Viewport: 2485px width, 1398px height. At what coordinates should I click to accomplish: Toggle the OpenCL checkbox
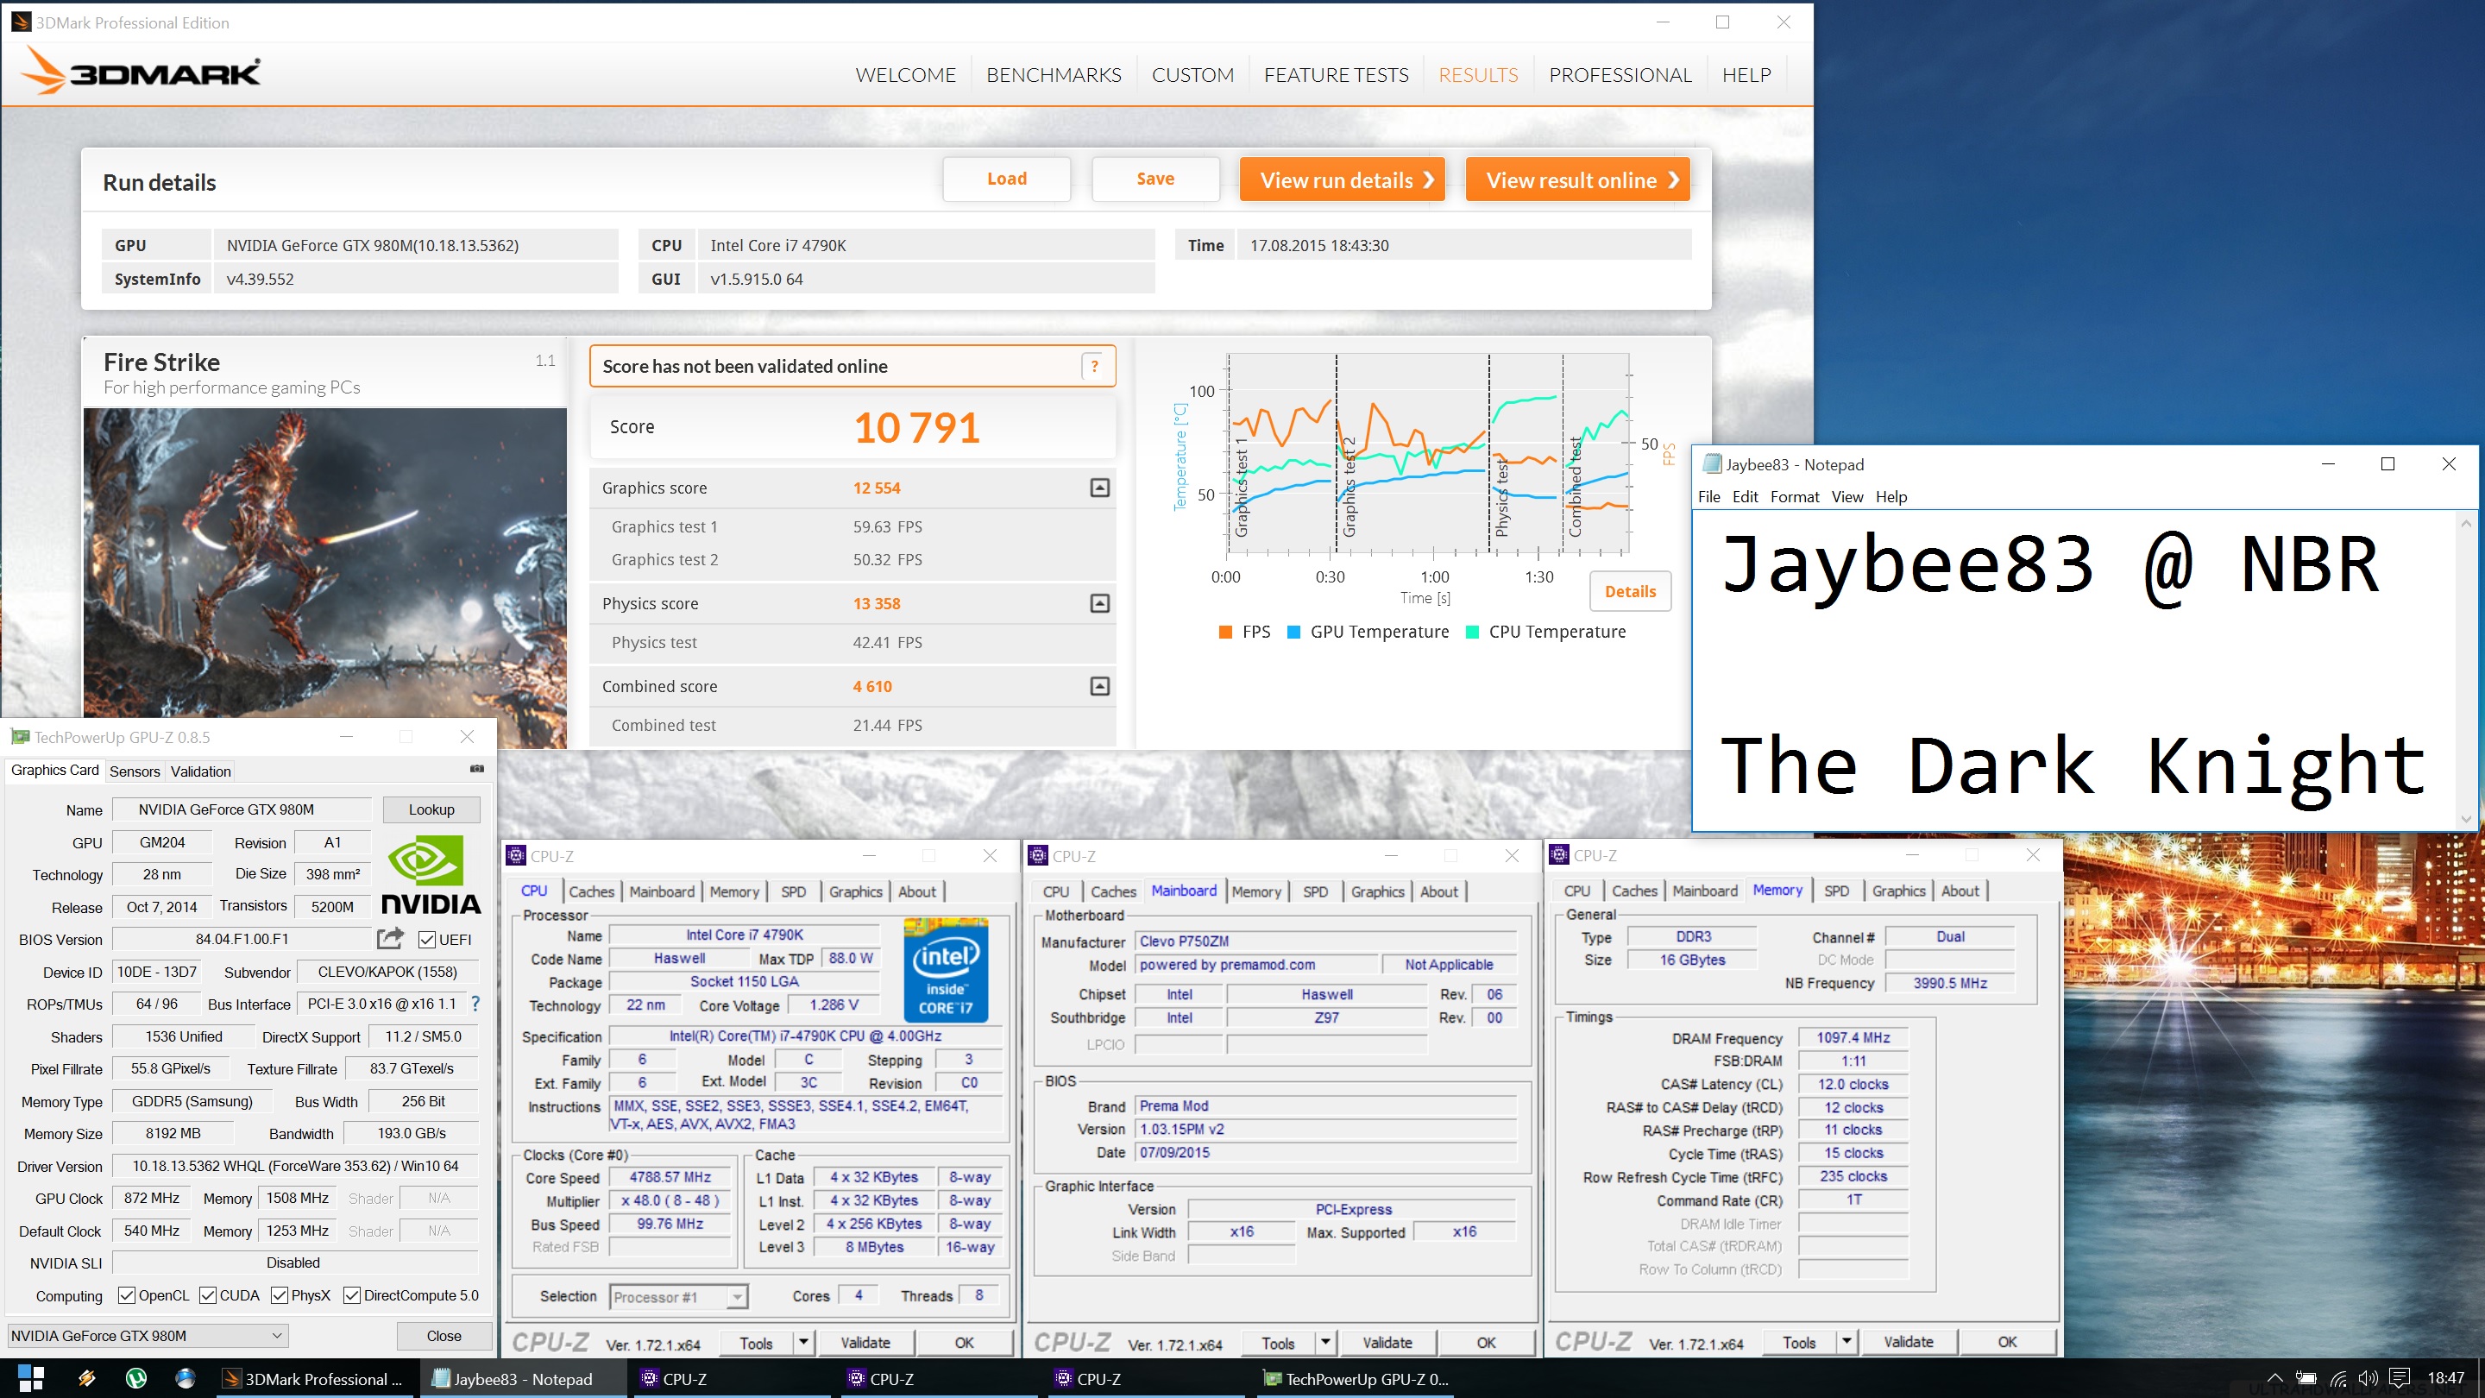pos(126,1295)
